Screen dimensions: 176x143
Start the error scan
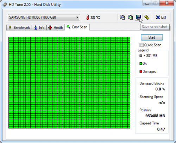152,37
